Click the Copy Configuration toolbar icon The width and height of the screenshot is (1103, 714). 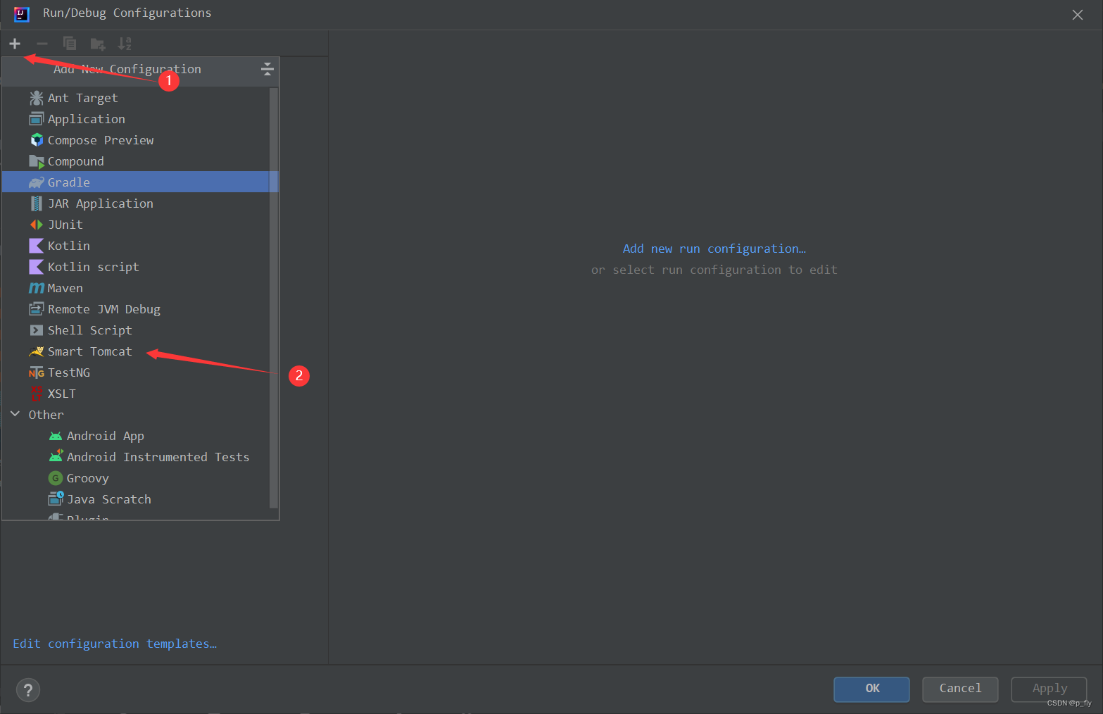[70, 44]
